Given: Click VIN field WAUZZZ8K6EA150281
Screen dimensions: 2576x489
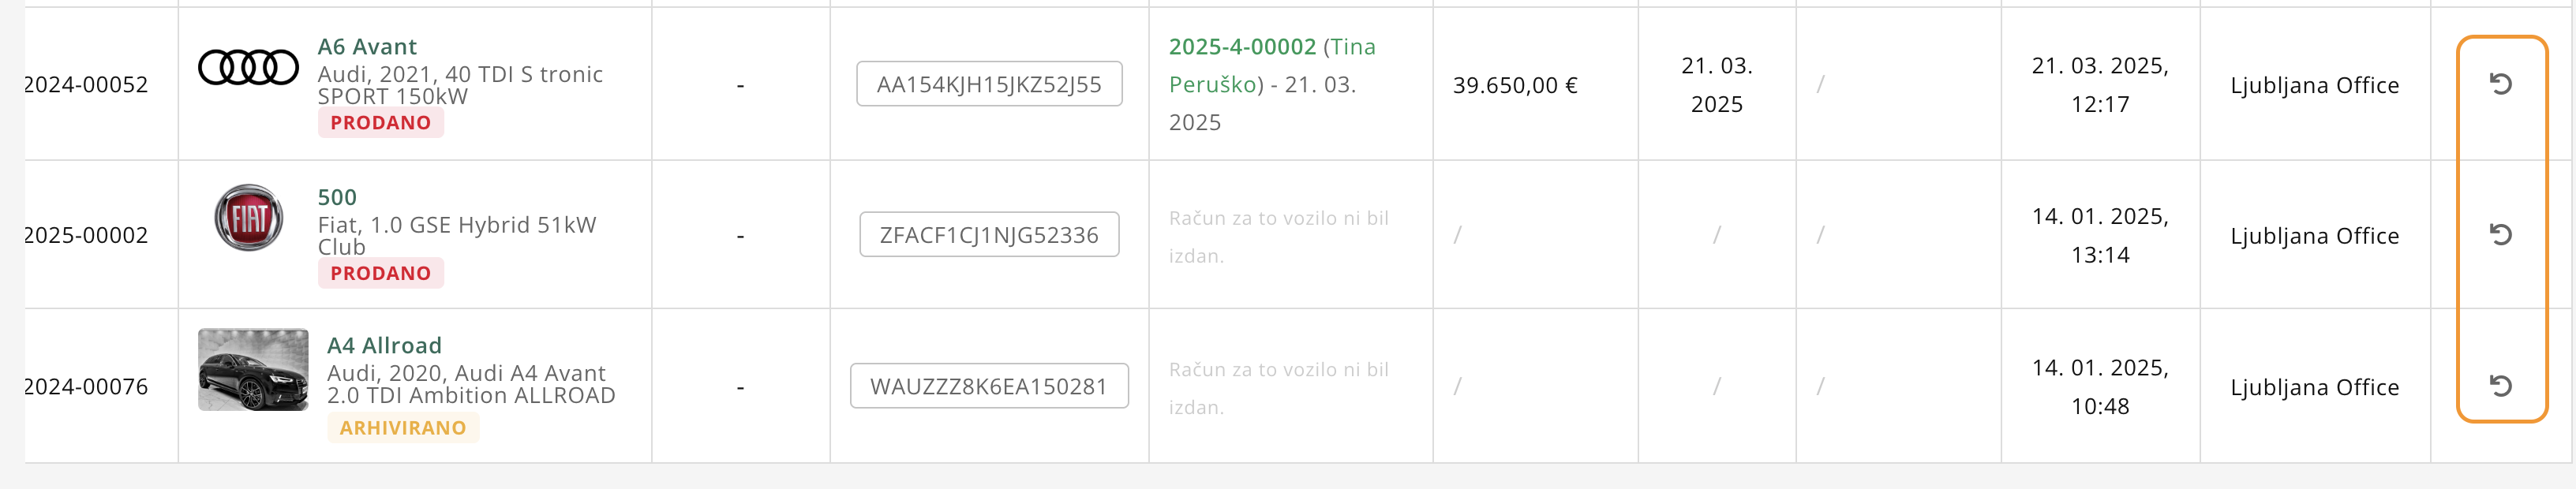Looking at the screenshot, I should coord(989,387).
